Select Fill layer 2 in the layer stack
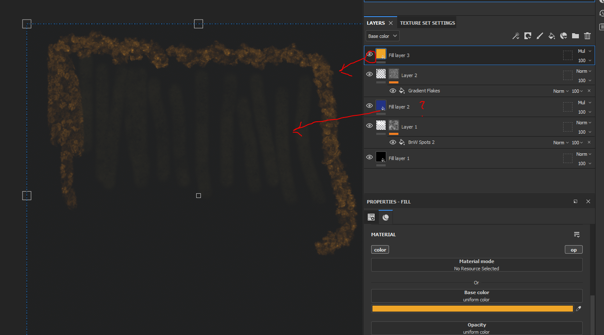This screenshot has width=604, height=335. point(399,106)
